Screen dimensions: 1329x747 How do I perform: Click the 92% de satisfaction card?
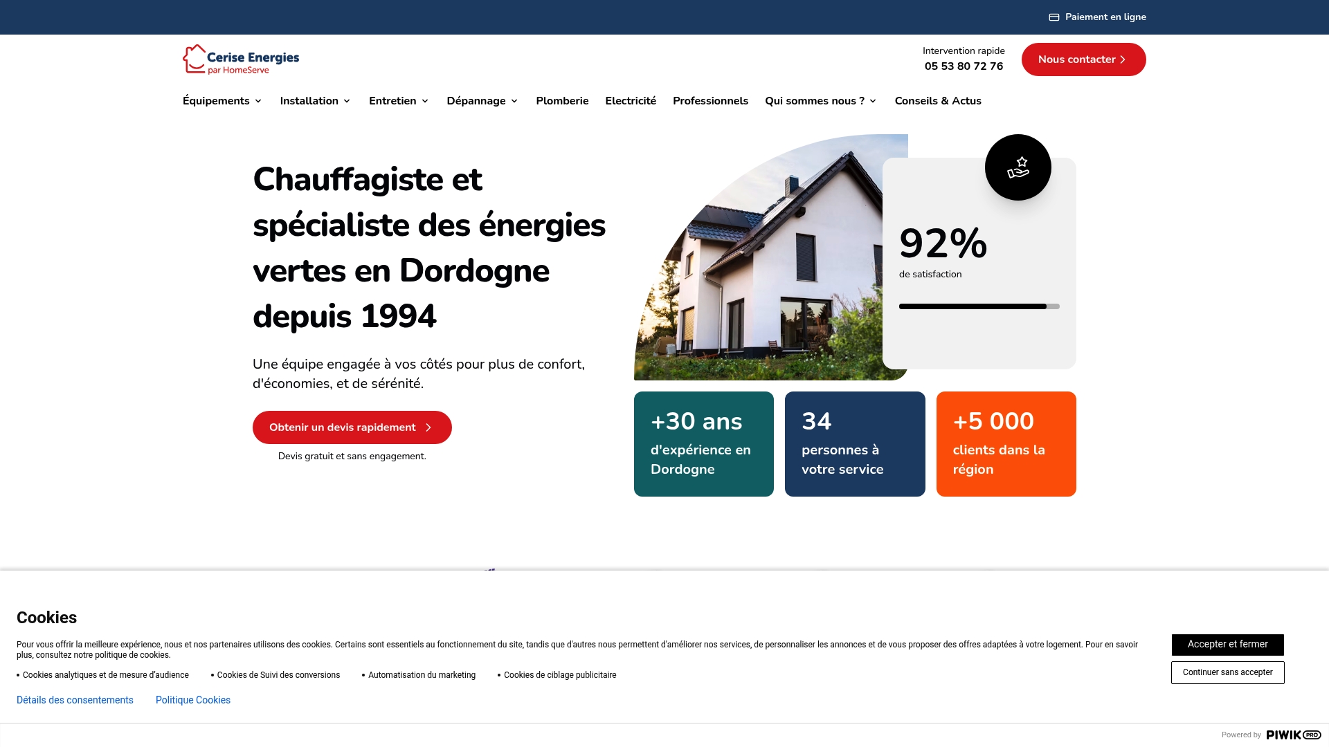click(979, 264)
